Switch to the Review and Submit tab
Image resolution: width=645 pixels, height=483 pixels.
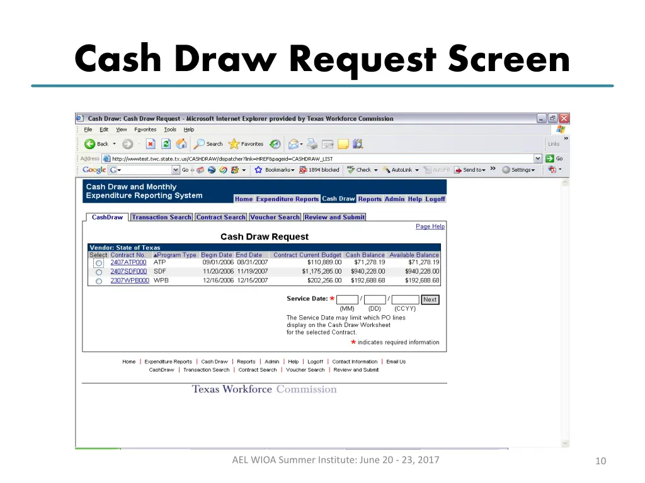click(x=334, y=217)
